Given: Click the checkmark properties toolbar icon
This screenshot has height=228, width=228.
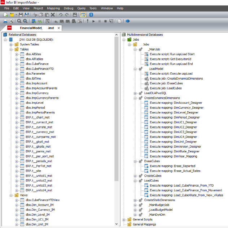Looking at the screenshot, I should tap(75, 15).
